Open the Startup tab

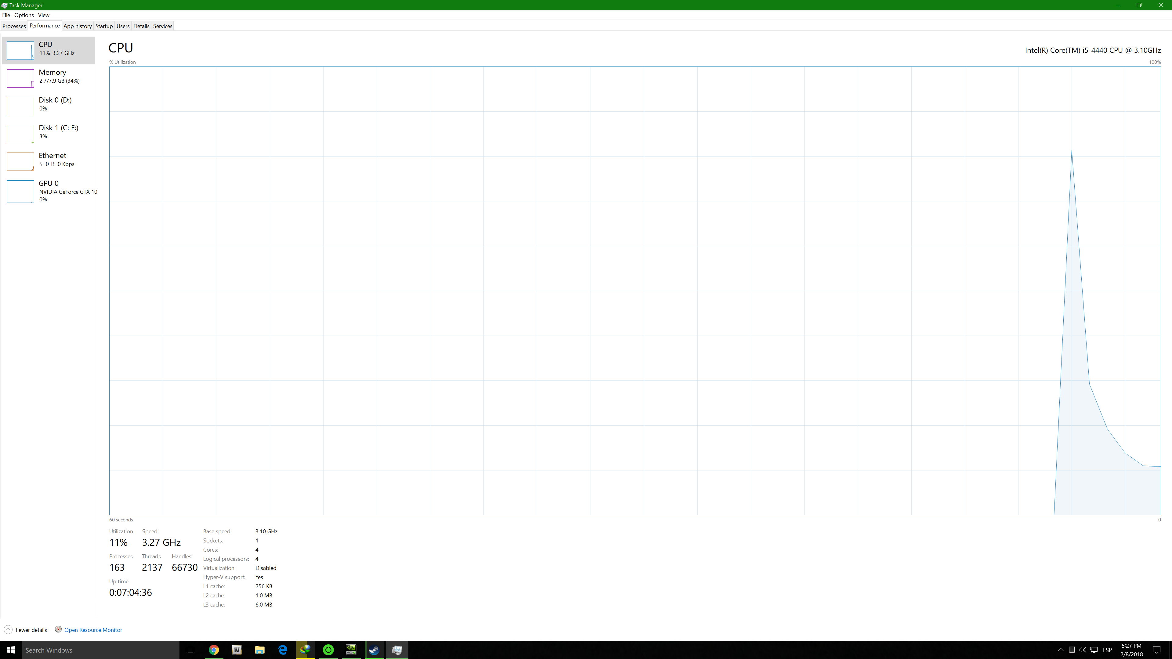point(104,26)
